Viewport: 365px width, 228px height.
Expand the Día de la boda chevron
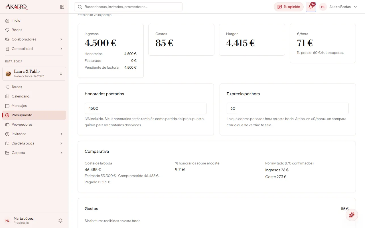coord(61,143)
